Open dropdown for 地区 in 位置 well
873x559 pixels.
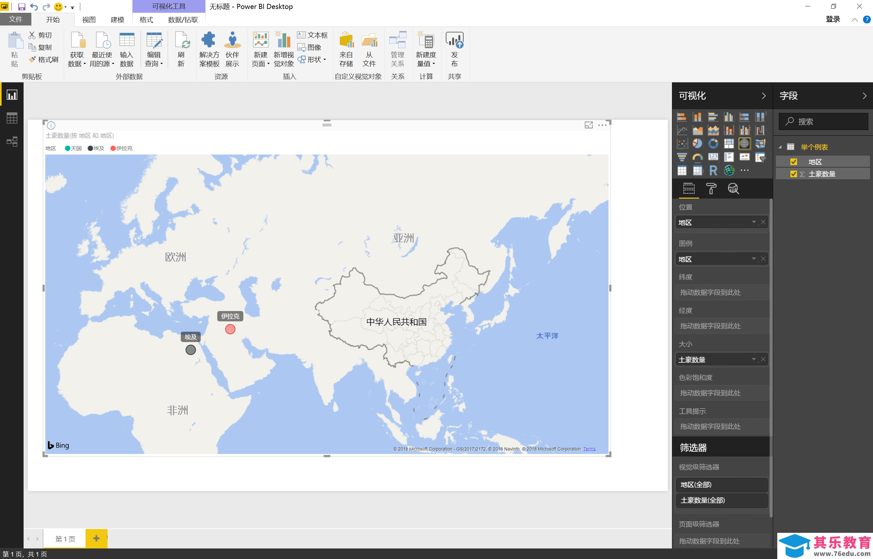coord(754,222)
